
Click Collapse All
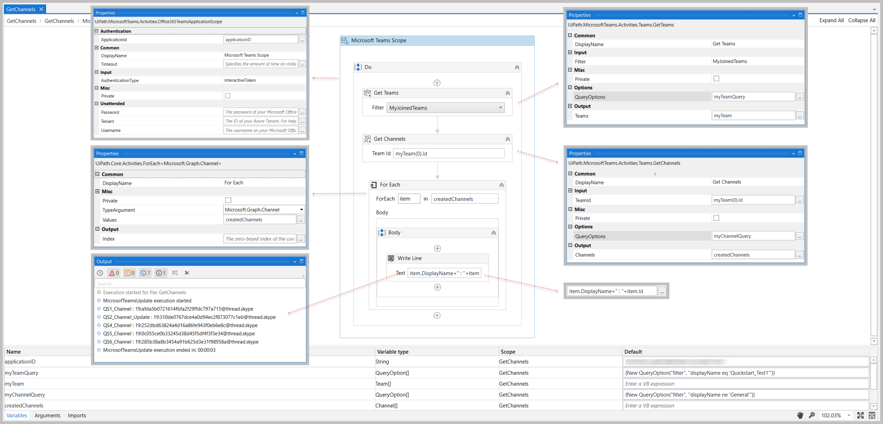[x=862, y=20]
